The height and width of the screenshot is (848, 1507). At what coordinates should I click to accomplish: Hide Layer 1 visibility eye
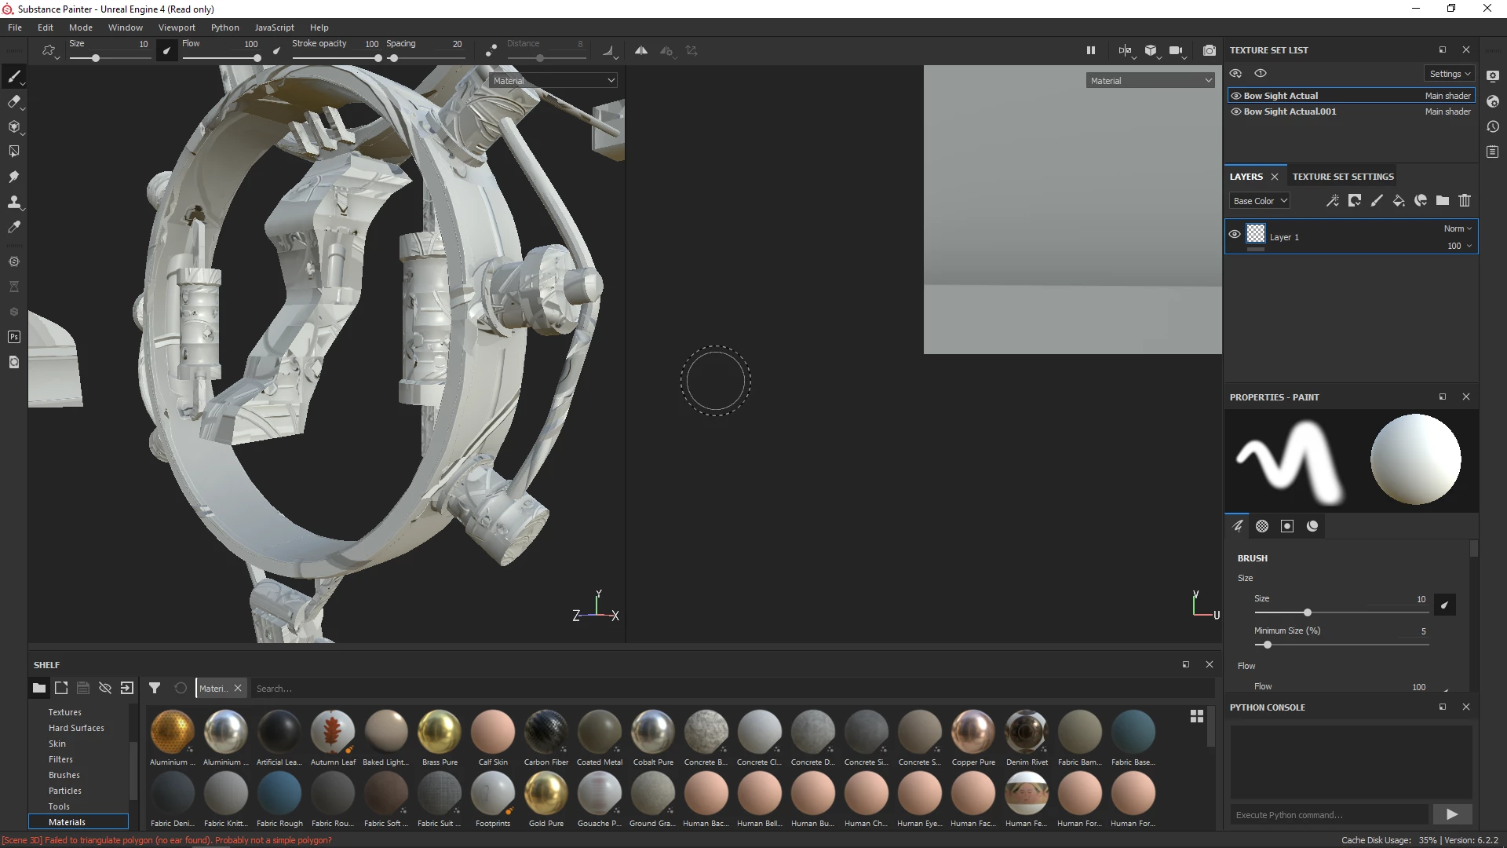click(x=1235, y=234)
